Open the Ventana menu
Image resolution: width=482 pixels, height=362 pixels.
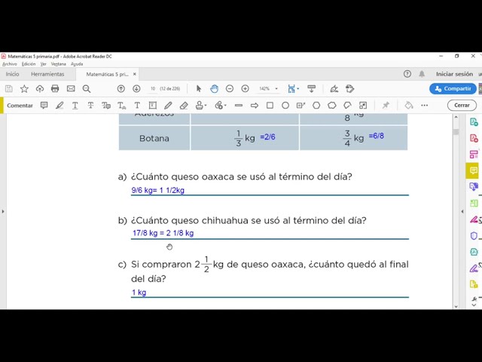click(x=59, y=64)
